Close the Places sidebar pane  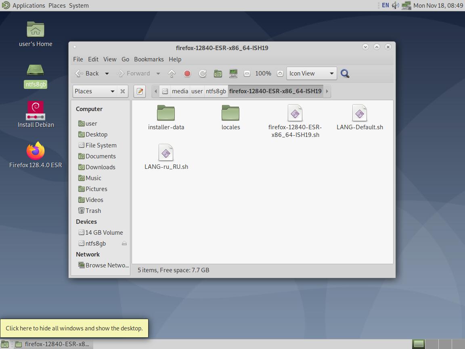point(122,91)
